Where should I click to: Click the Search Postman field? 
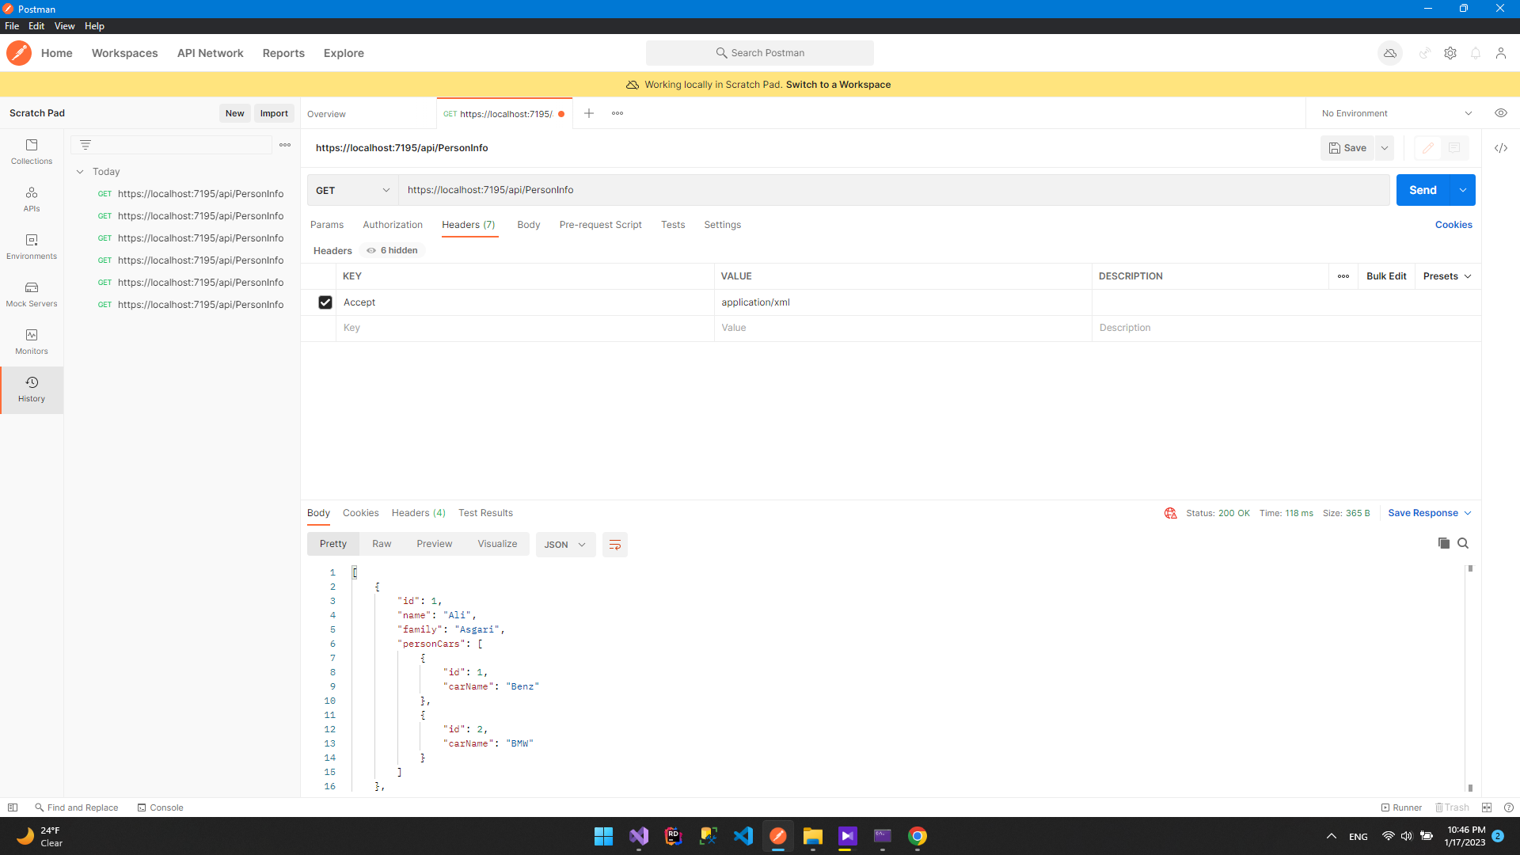coord(760,53)
